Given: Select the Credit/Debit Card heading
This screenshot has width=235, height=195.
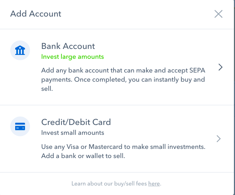Looking at the screenshot, I should [x=76, y=122].
